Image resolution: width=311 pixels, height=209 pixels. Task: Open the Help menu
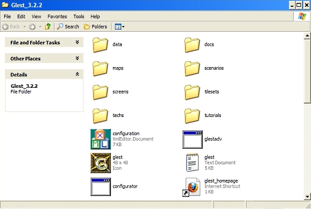(x=95, y=17)
